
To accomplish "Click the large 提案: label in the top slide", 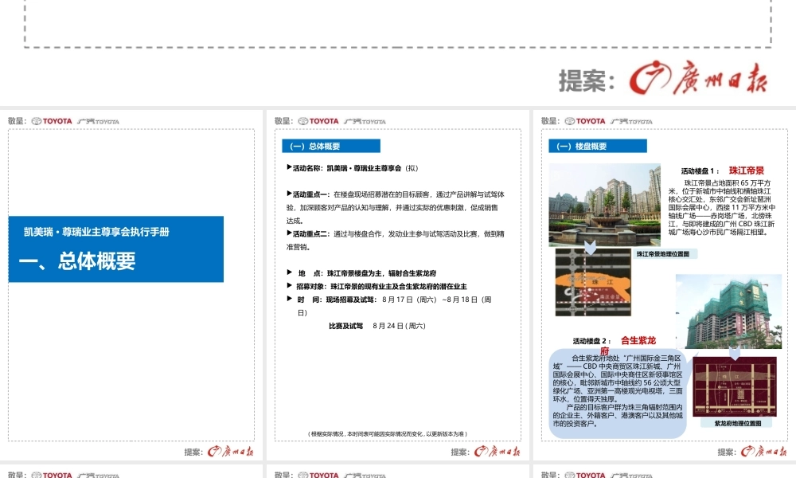I will [x=587, y=80].
